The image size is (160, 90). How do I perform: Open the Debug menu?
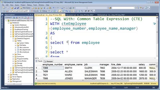pos(29,5)
